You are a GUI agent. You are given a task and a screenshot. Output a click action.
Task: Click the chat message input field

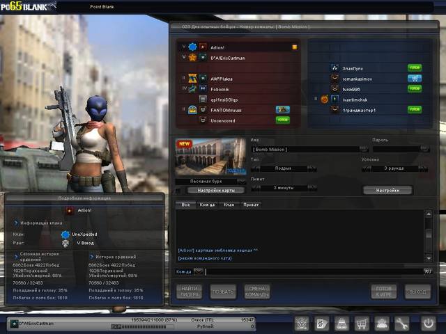314,271
